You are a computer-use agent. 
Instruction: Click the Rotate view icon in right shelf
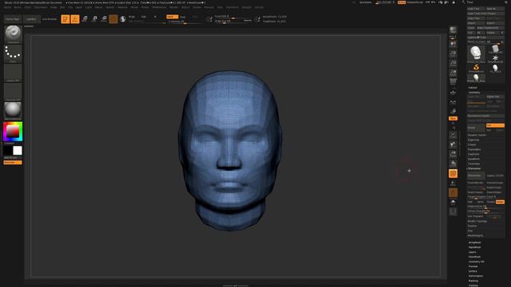pos(453,163)
